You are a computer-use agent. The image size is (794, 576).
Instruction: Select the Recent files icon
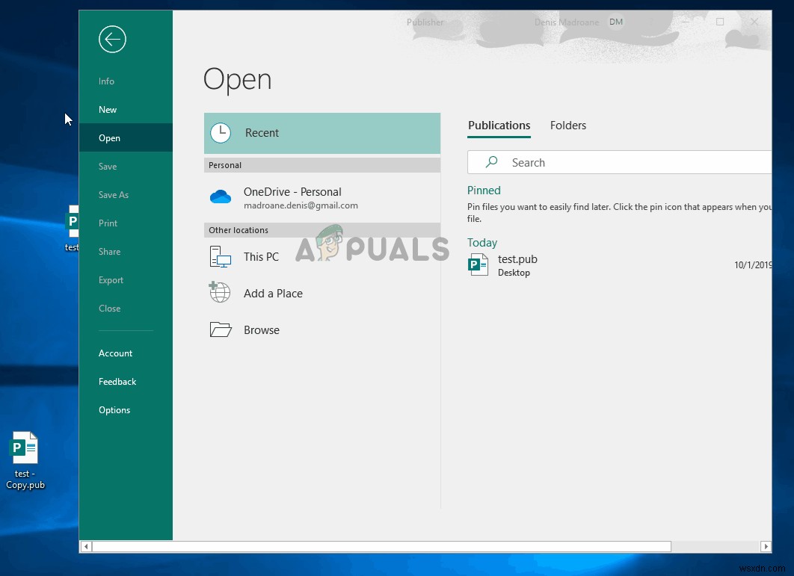click(221, 132)
